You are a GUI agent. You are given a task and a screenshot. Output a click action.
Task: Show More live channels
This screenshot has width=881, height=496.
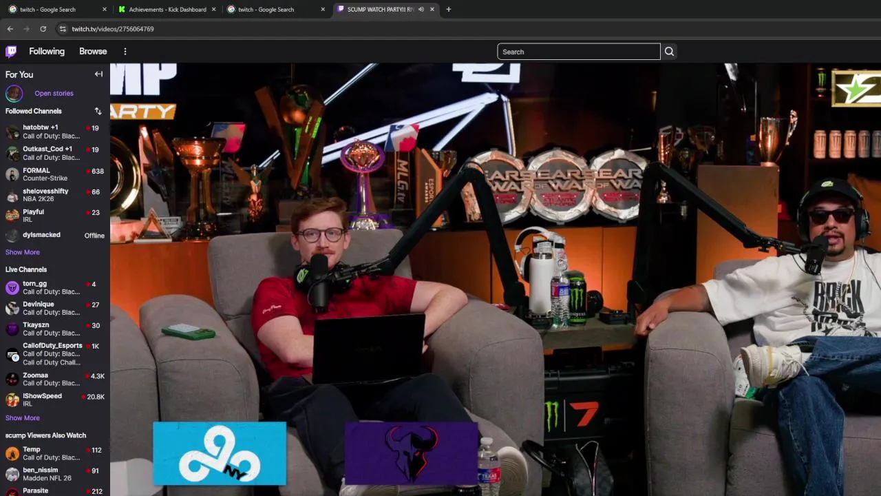23,417
